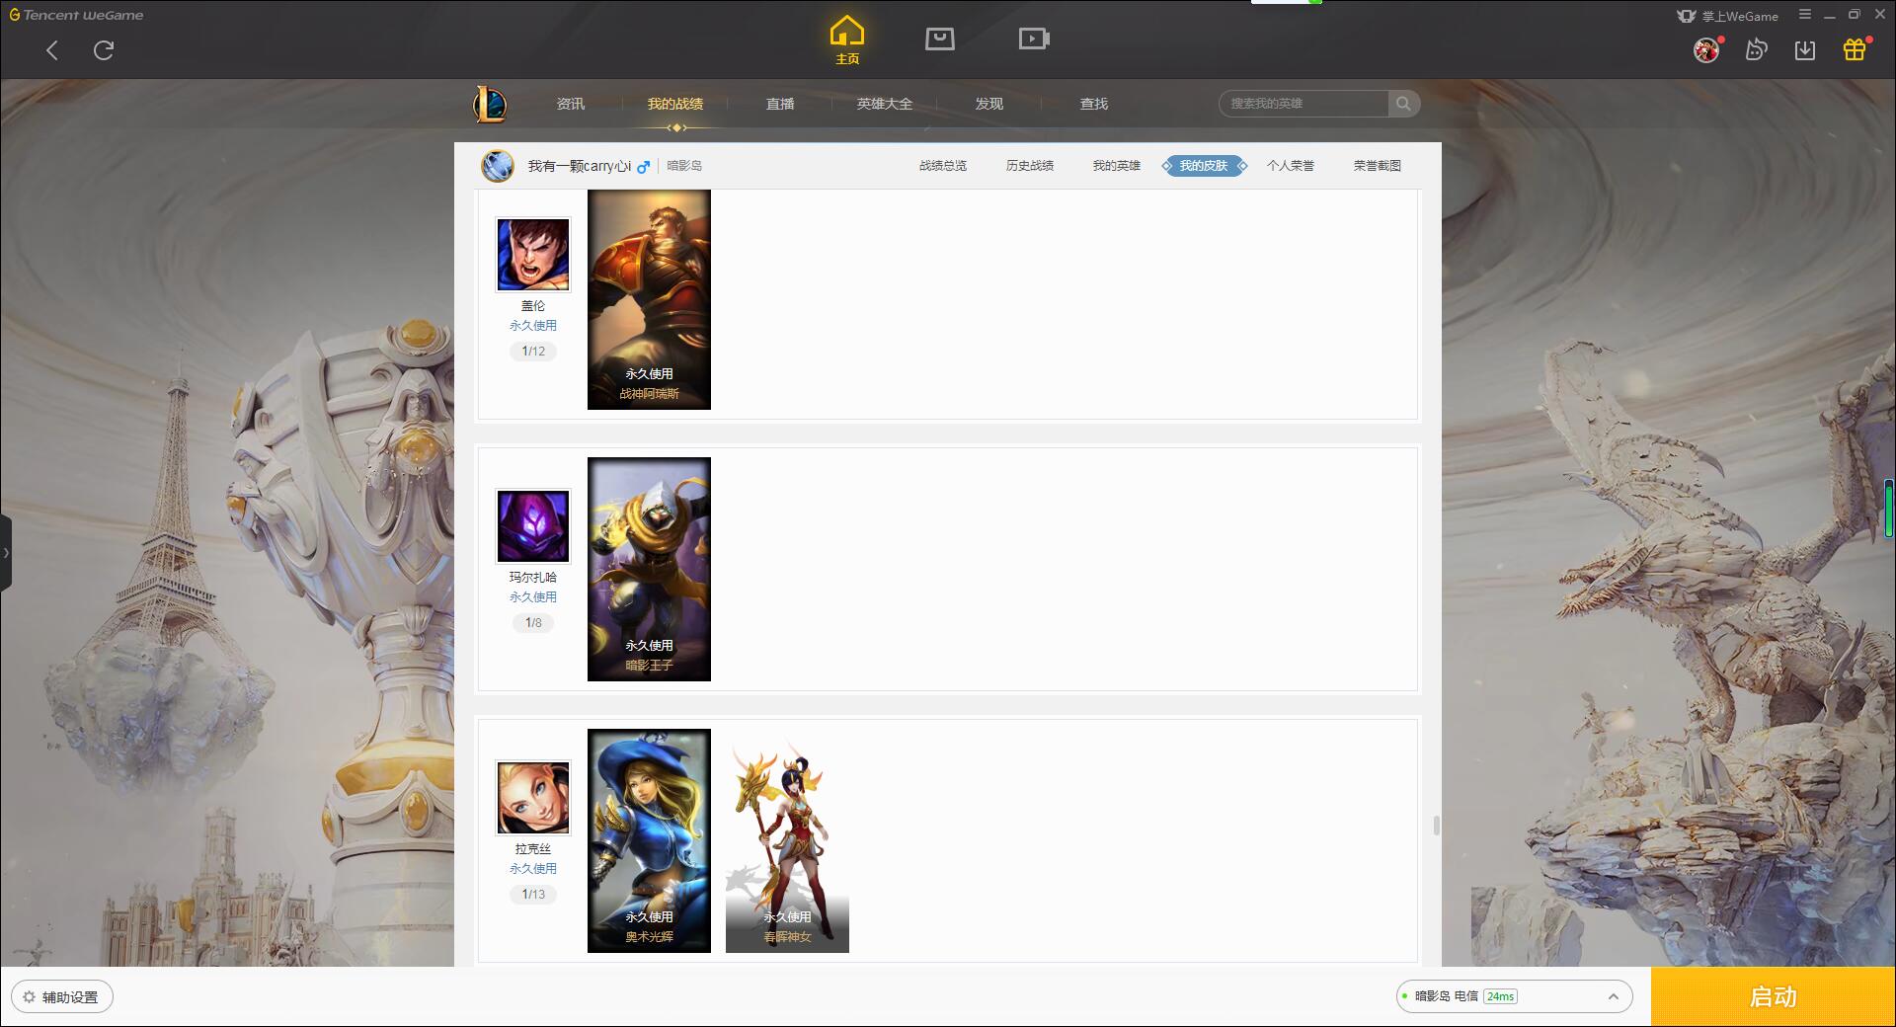This screenshot has height=1027, width=1896.
Task: Expand the 暗影岛 电信 server dropdown
Action: click(1514, 996)
